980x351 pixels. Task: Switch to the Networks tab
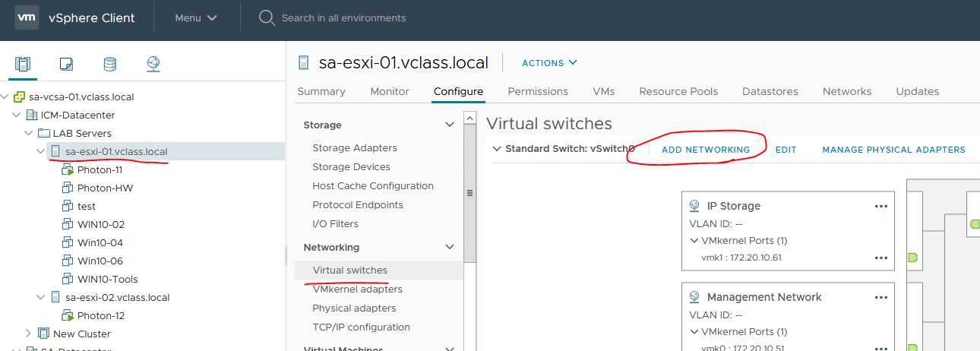(x=847, y=91)
